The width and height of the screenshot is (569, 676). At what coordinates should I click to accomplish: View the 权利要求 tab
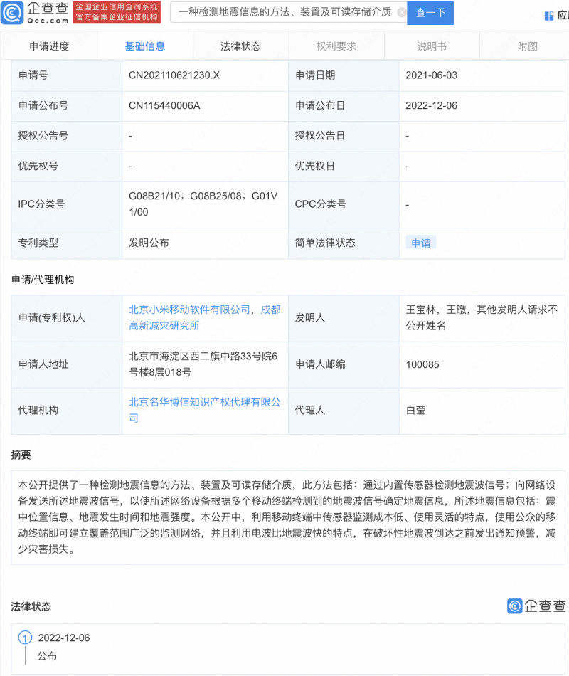336,44
